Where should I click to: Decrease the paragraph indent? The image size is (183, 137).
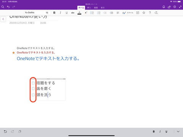tap(105, 13)
